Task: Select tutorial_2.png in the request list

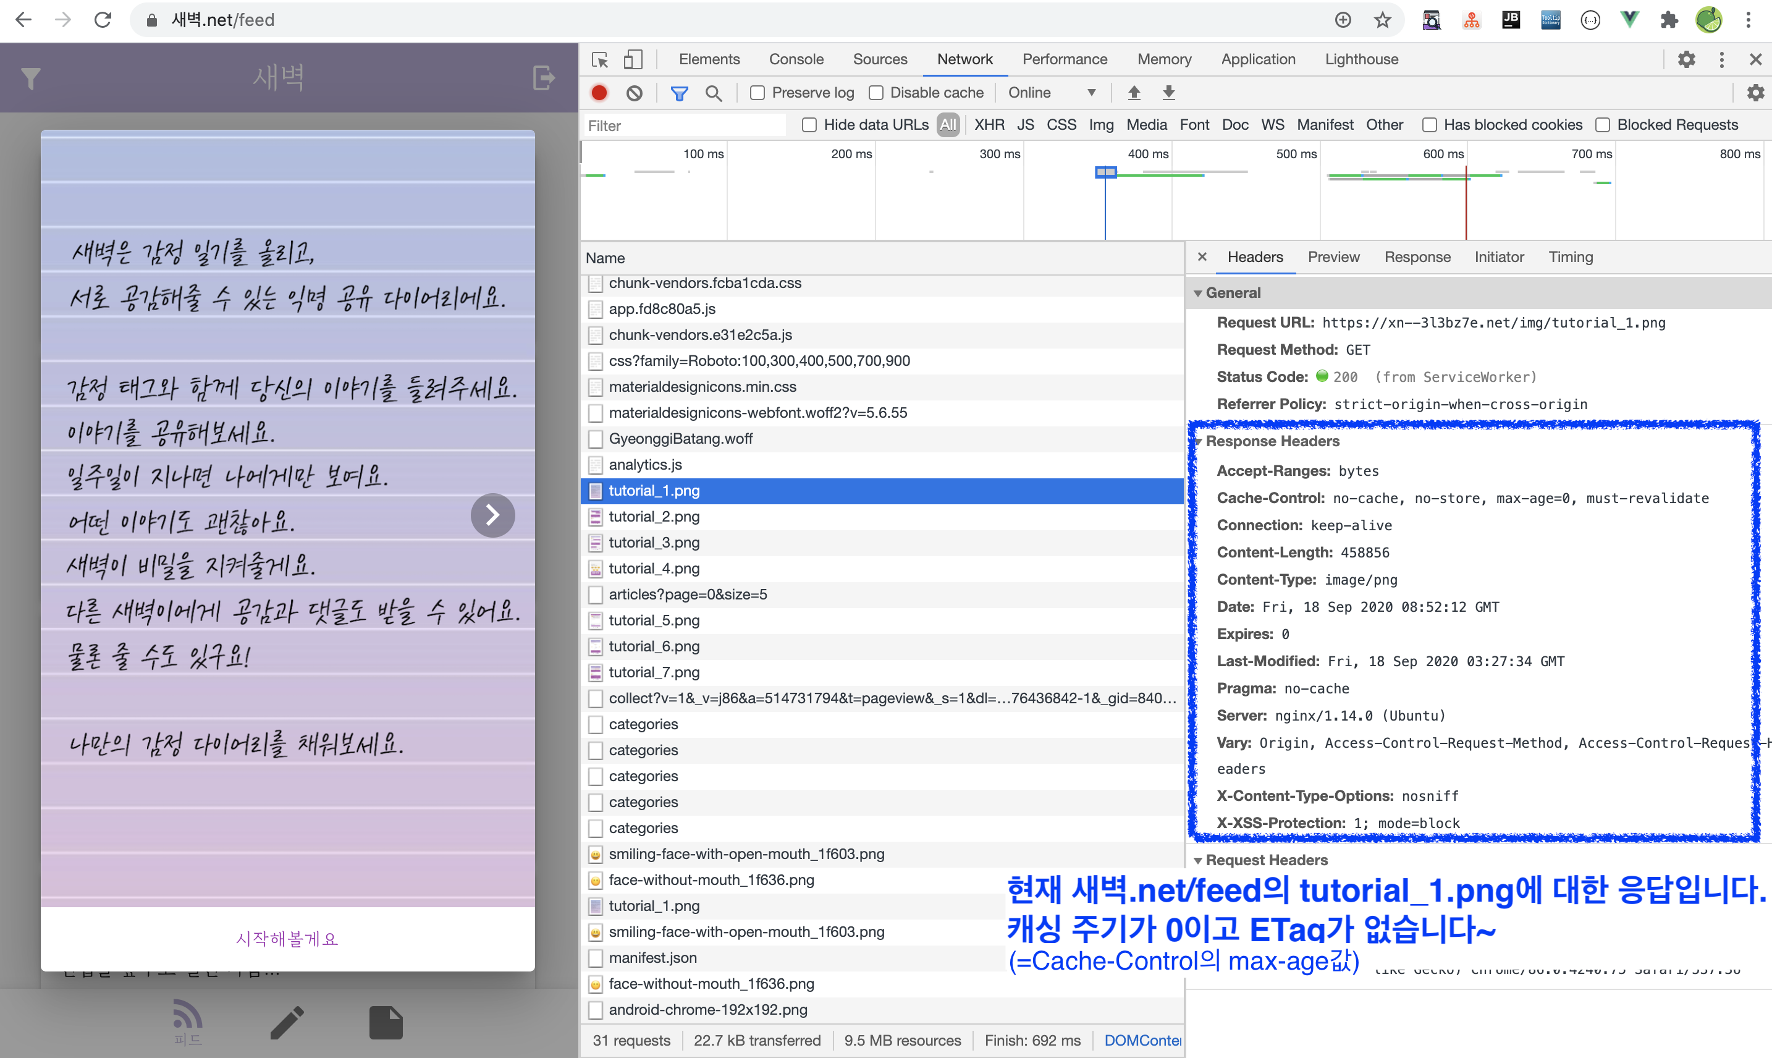Action: tap(654, 516)
